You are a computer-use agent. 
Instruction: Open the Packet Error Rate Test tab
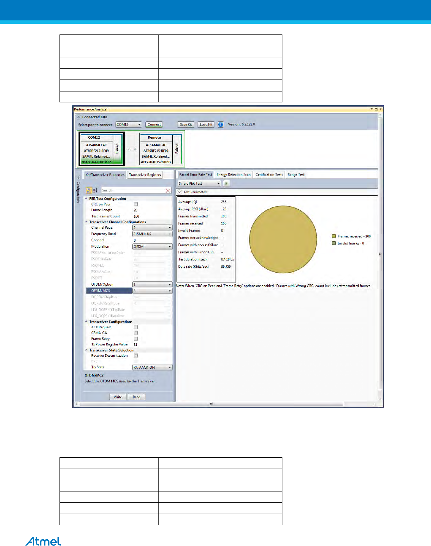(195, 174)
